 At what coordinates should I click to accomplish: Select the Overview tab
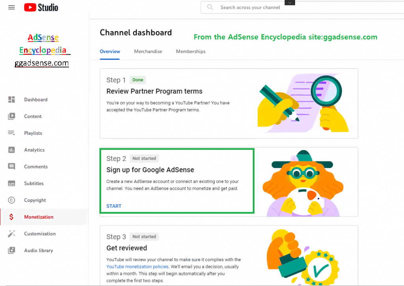(110, 52)
